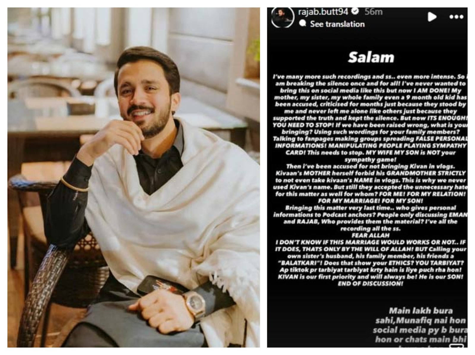
Task: Click the Salam heading in the story
Action: (371, 58)
